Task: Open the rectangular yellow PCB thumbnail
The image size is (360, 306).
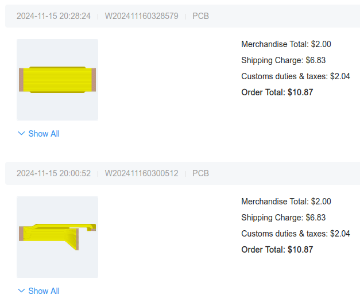Action: (x=57, y=80)
